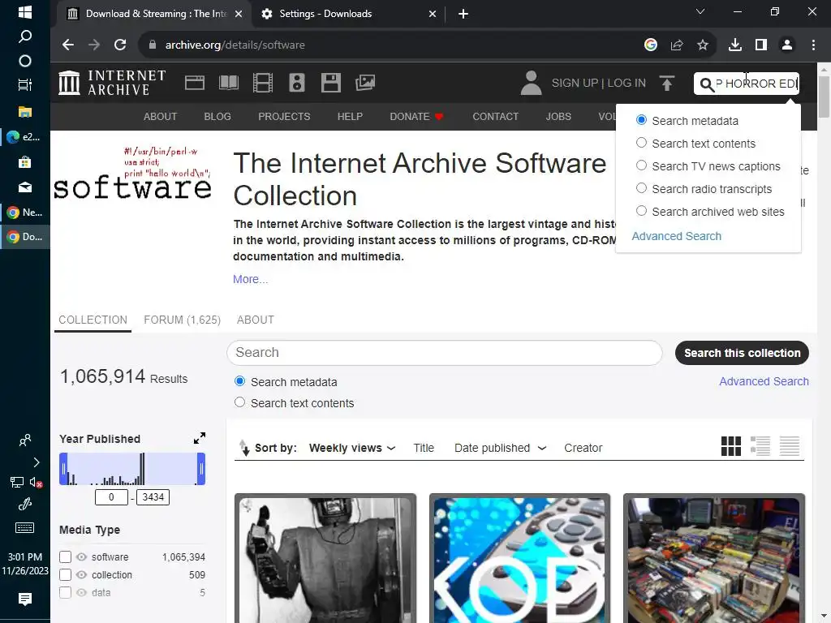Select collection Search metadata radio
Image resolution: width=831 pixels, height=623 pixels.
[239, 381]
